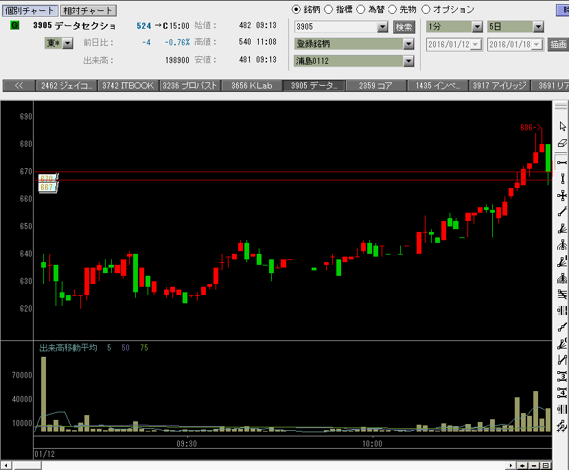Choose the vertical line drawing tool

(562, 179)
